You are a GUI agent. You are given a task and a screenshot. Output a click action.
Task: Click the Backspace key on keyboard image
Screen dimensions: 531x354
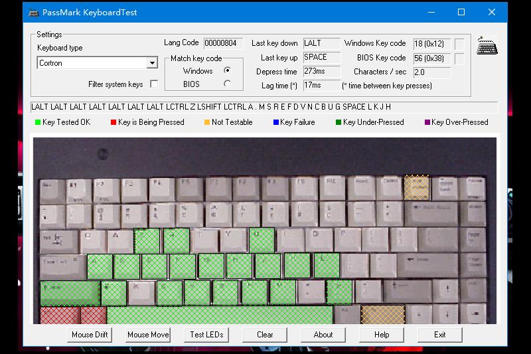pos(431,215)
